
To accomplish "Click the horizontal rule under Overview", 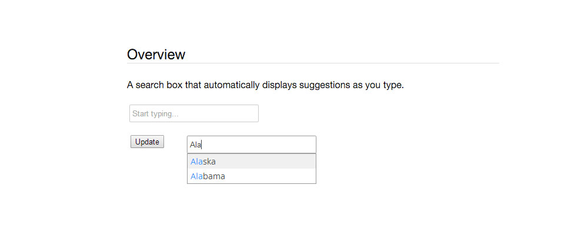I will (x=313, y=63).
